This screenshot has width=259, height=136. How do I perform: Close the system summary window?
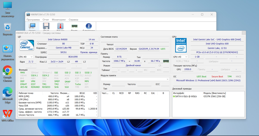coord(244,33)
